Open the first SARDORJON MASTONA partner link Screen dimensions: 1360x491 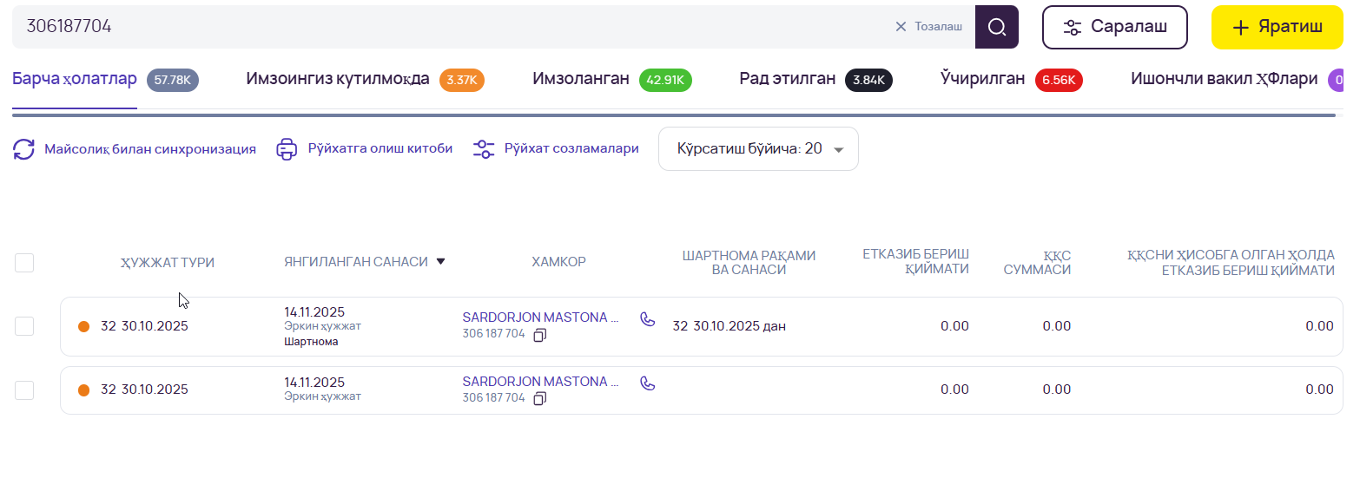[540, 318]
